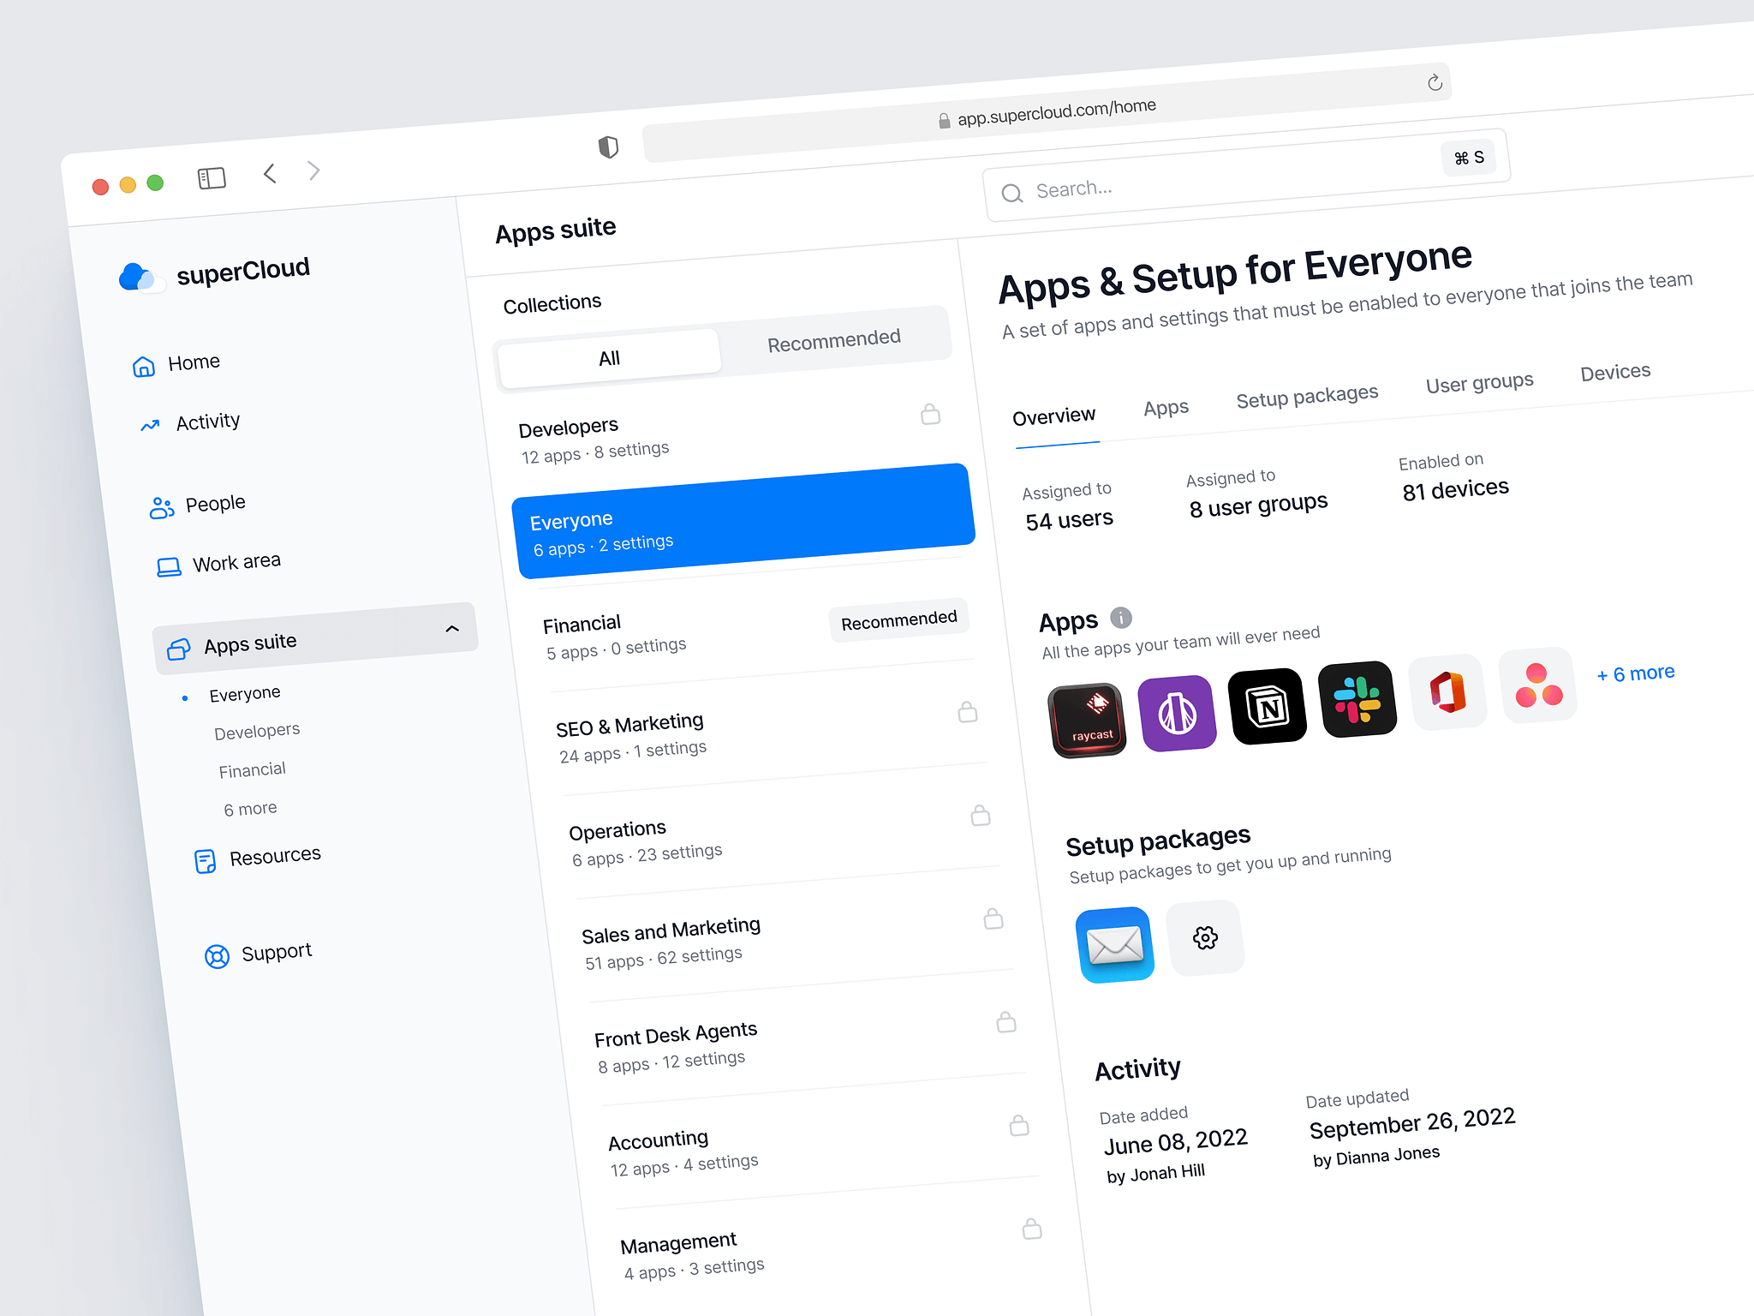The image size is (1754, 1316).
Task: Select the Everyone collection
Action: 743,521
